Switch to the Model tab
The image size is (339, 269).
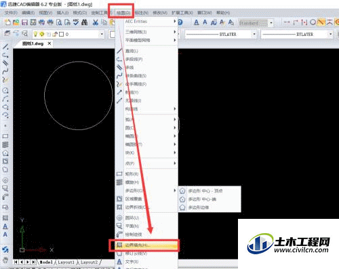[x=46, y=262]
